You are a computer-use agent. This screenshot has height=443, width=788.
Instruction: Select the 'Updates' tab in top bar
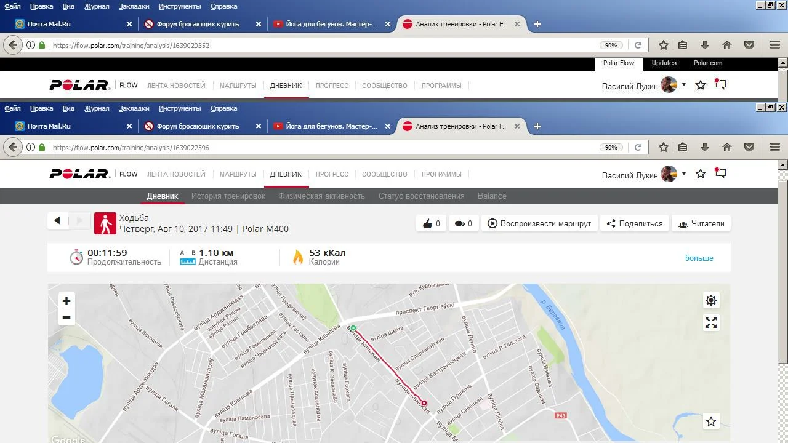click(664, 63)
